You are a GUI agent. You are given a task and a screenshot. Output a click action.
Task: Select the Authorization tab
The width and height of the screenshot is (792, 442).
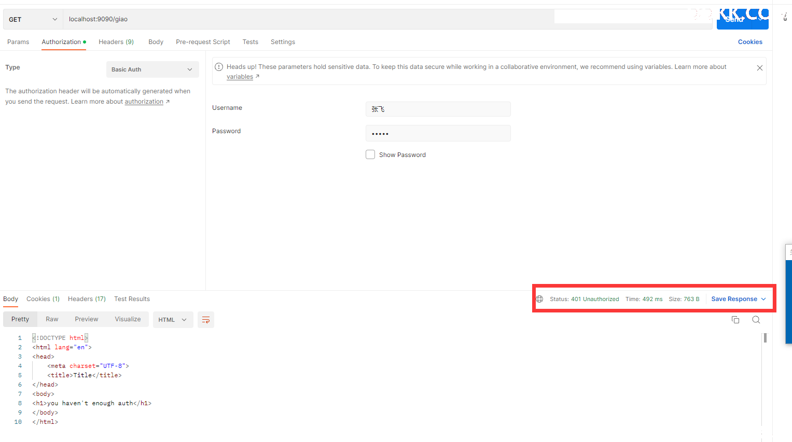[x=64, y=42]
